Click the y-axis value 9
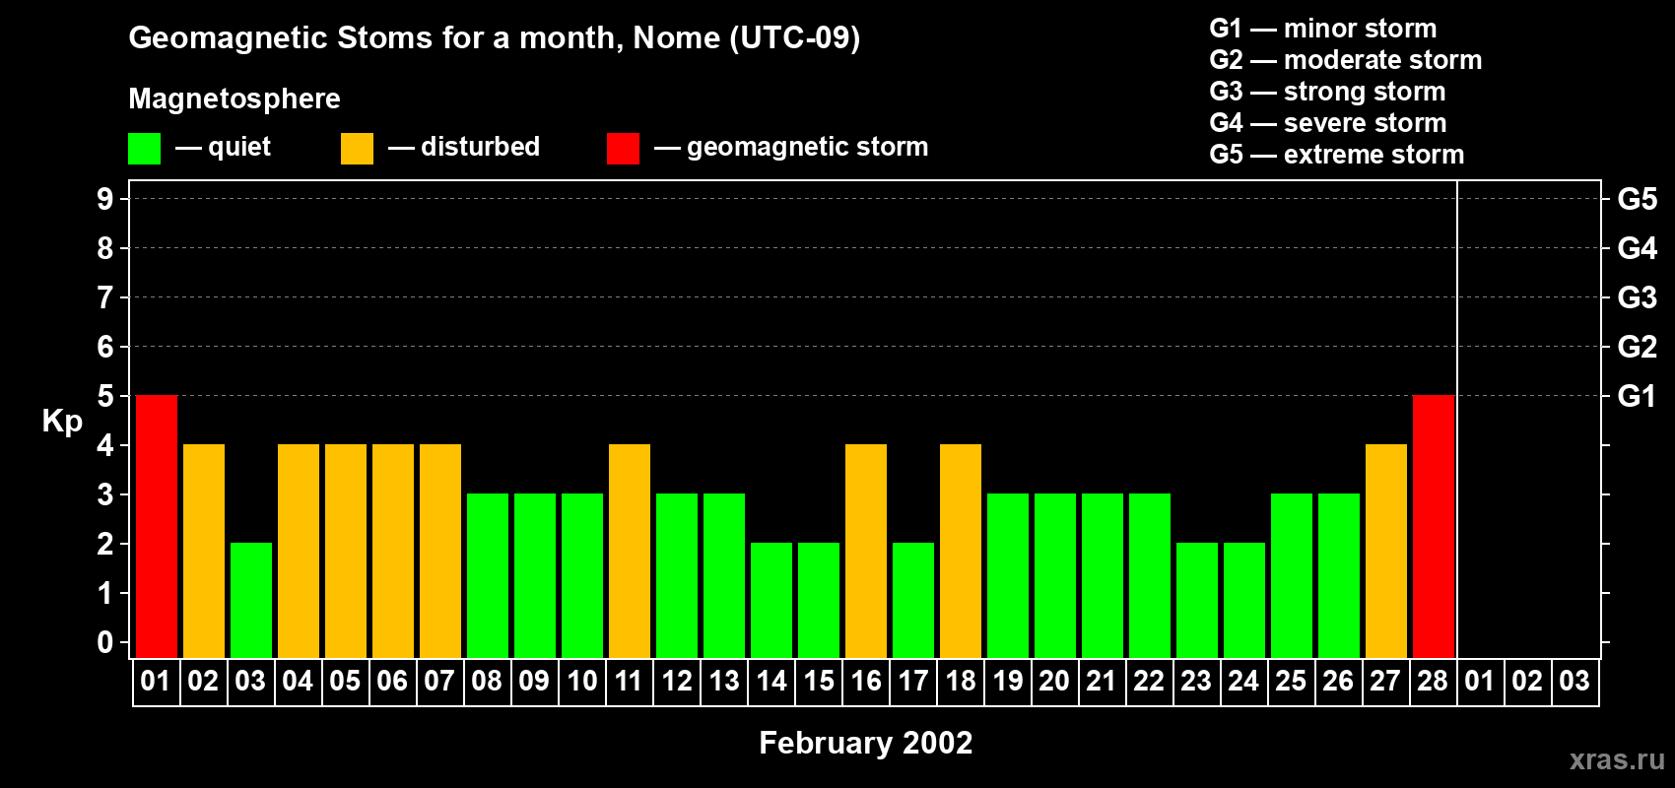This screenshot has height=788, width=1675. click(105, 199)
